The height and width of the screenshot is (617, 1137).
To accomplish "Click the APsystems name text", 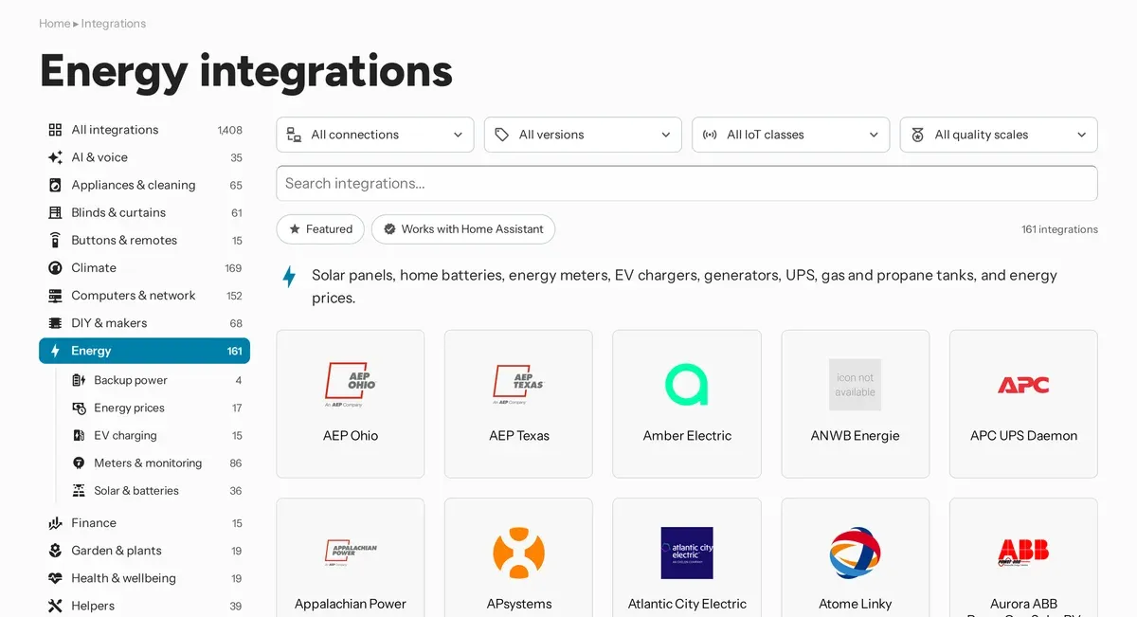I will tap(519, 604).
